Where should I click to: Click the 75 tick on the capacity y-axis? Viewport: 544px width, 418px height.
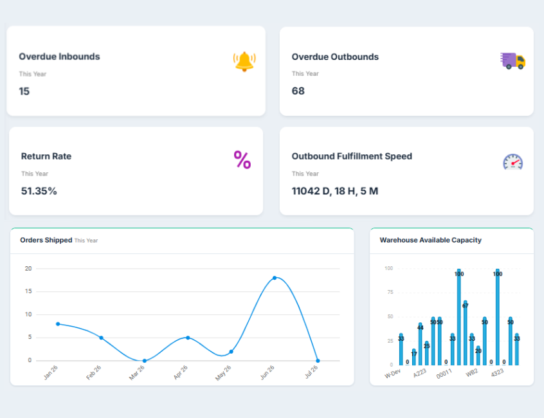coord(390,292)
